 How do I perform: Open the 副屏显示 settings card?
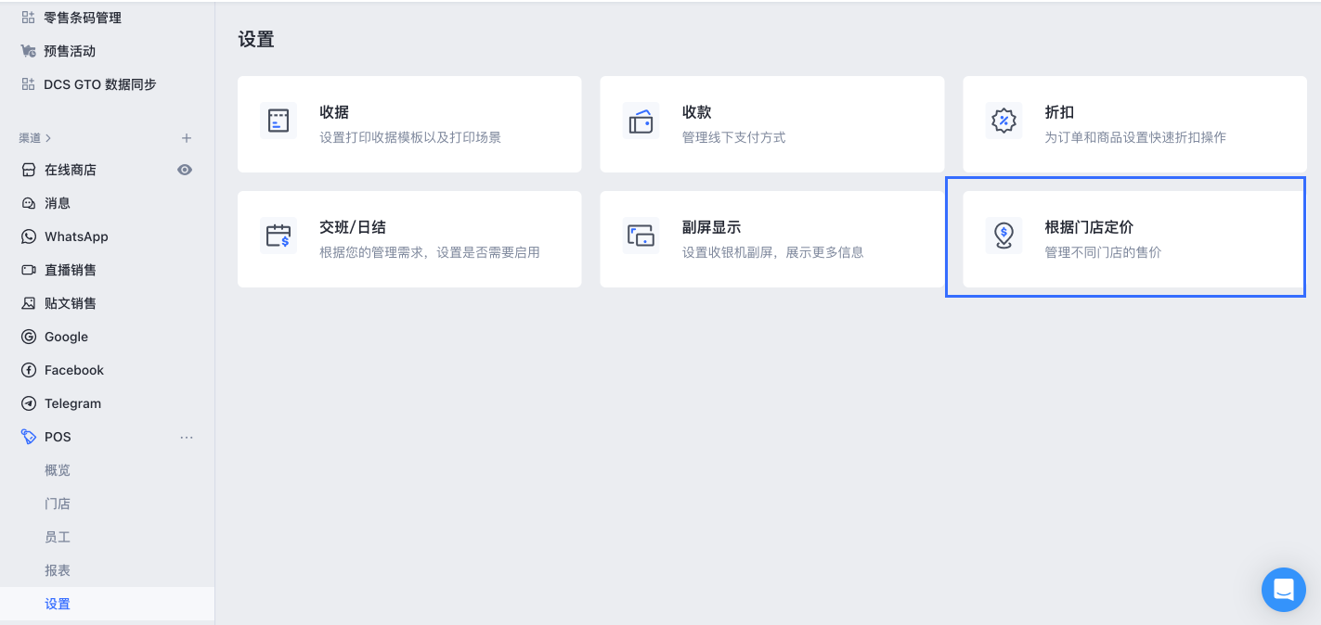click(x=772, y=239)
